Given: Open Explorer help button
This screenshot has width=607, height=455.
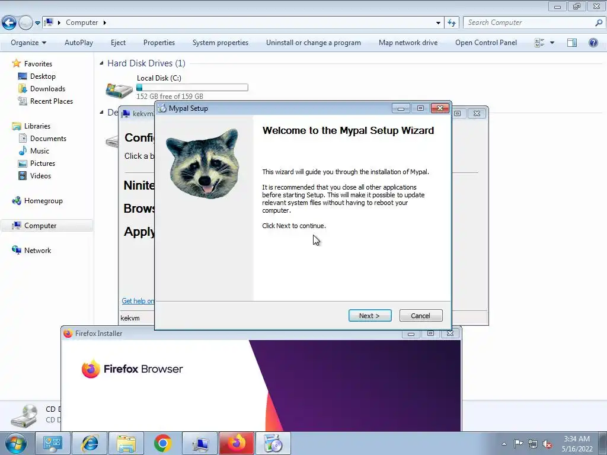Looking at the screenshot, I should click(593, 43).
